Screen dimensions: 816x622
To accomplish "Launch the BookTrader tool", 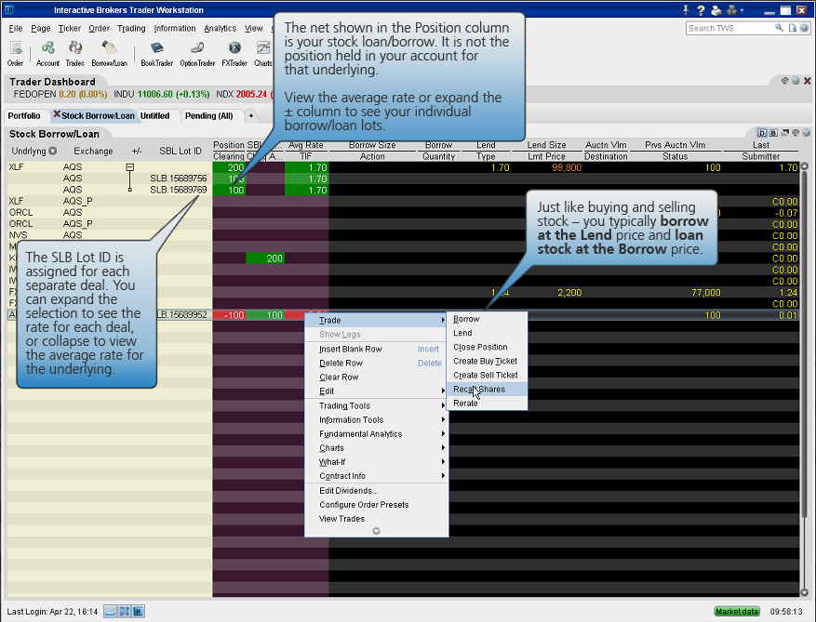I will click(156, 54).
